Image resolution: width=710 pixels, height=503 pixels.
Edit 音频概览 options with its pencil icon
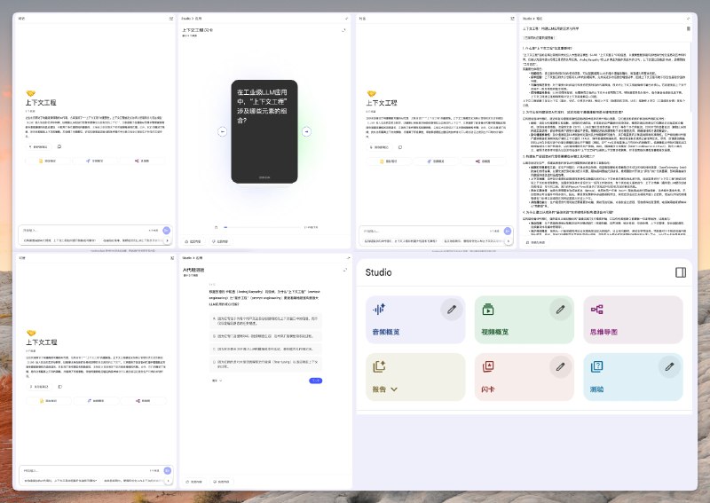(x=452, y=310)
